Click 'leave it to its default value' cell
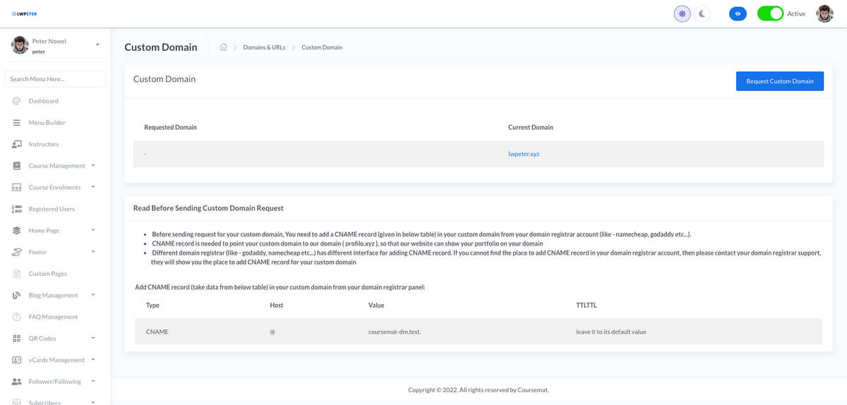 coord(611,332)
